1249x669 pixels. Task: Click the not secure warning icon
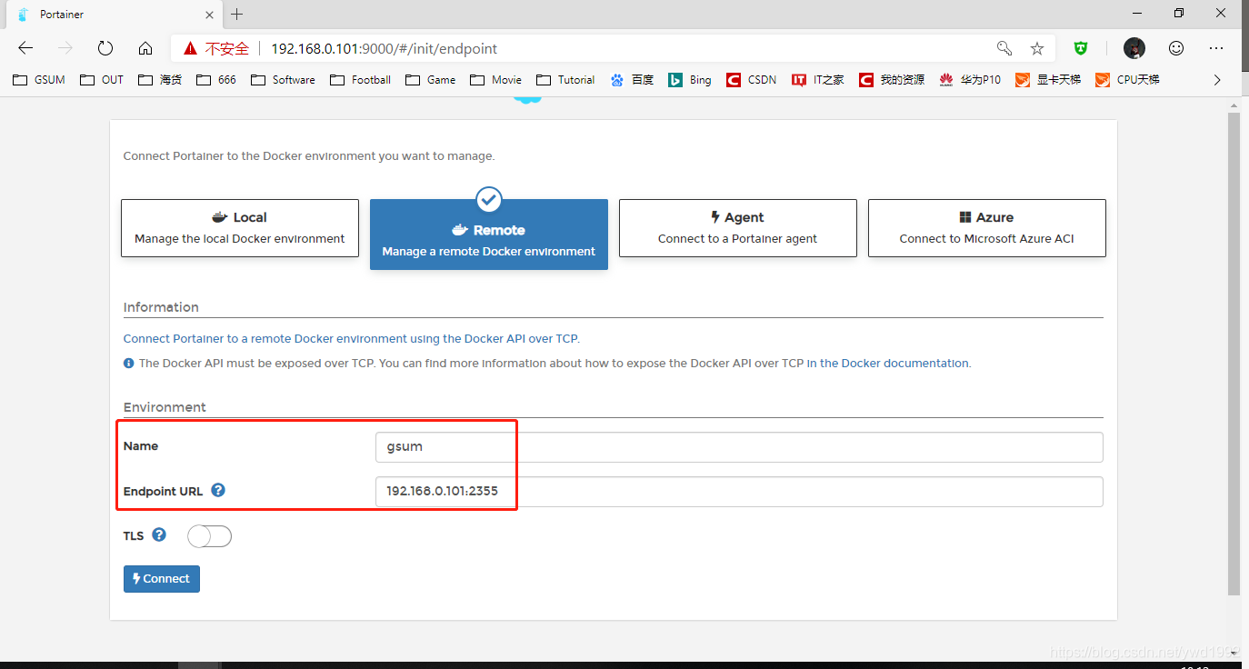tap(190, 48)
